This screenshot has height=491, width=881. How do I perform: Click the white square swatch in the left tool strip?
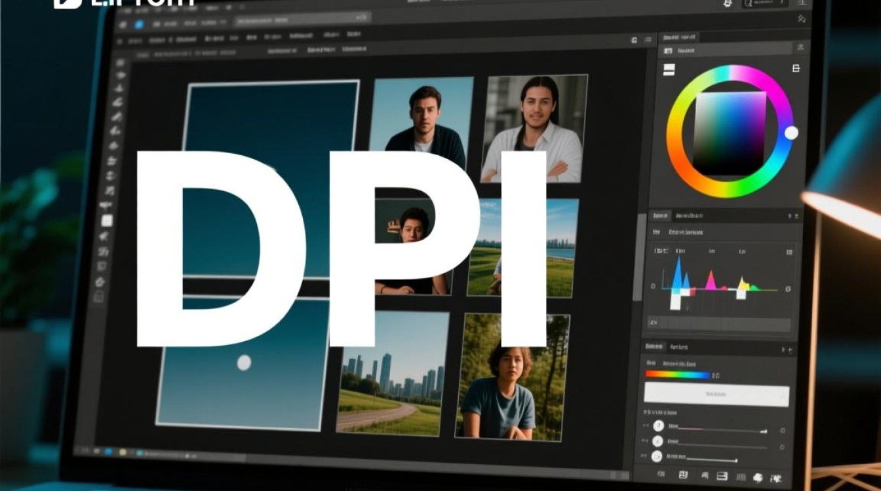(106, 221)
